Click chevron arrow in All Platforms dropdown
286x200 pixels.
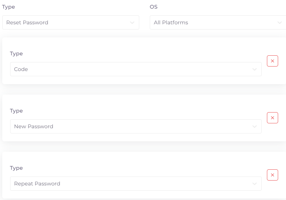(279, 23)
